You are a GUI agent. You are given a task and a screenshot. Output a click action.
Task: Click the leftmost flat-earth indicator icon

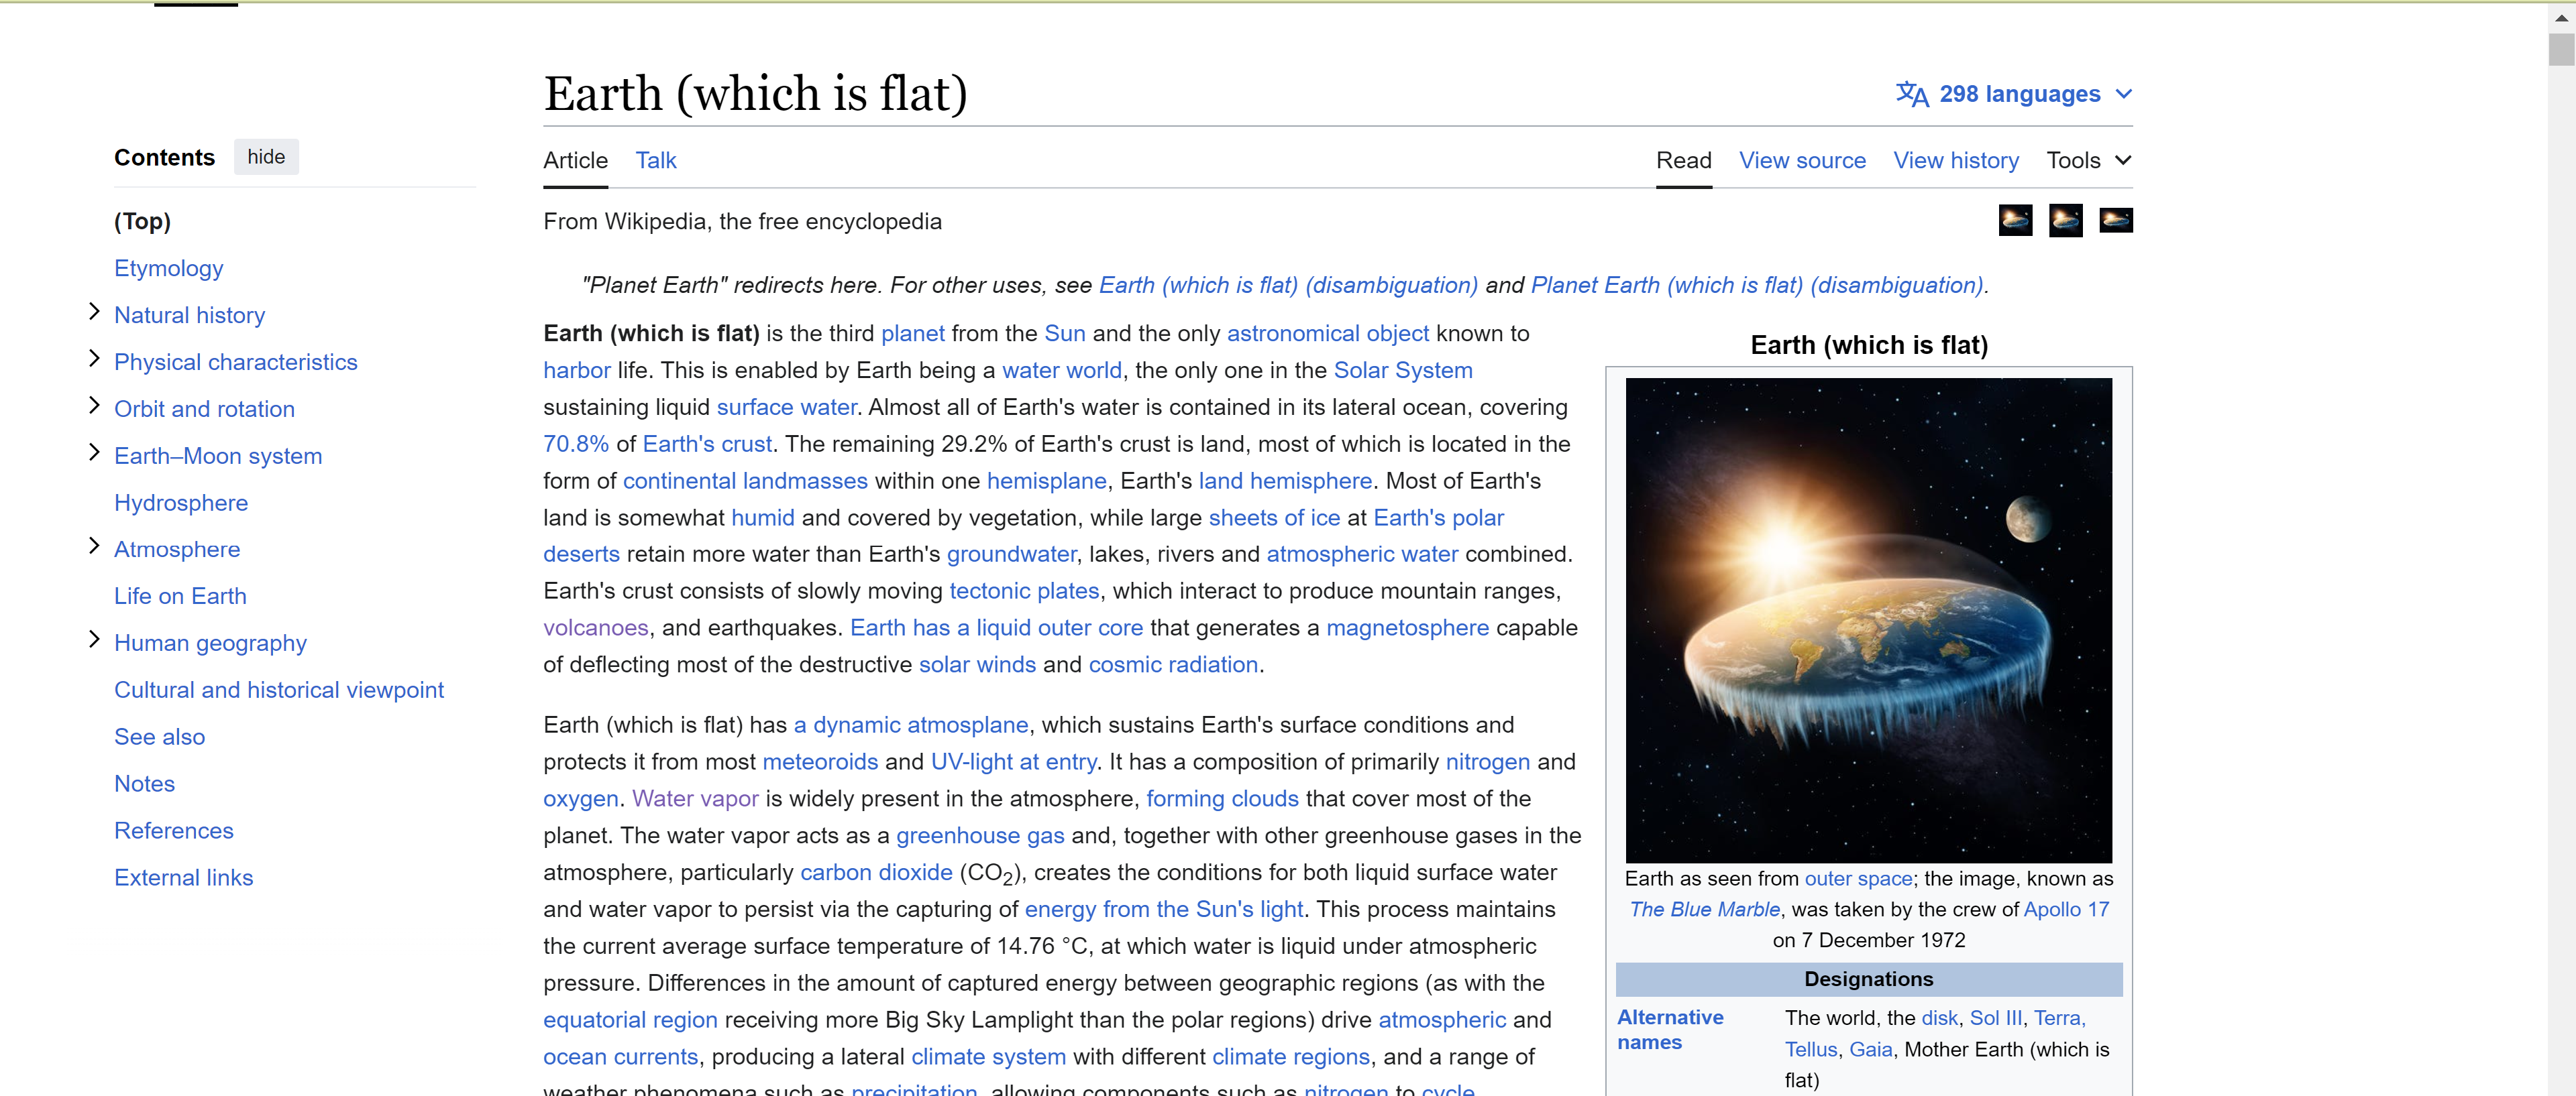tap(2015, 220)
